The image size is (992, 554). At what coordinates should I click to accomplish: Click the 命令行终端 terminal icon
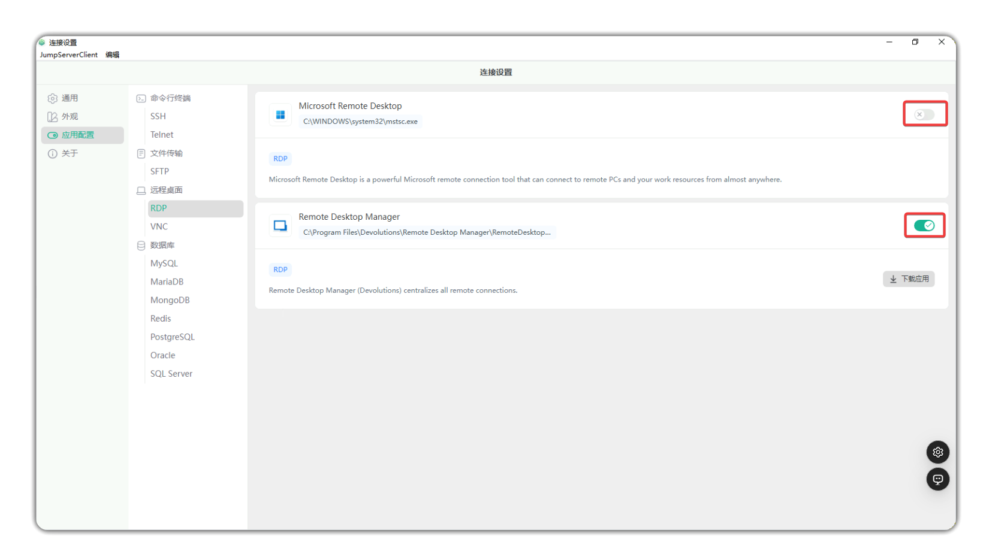141,98
